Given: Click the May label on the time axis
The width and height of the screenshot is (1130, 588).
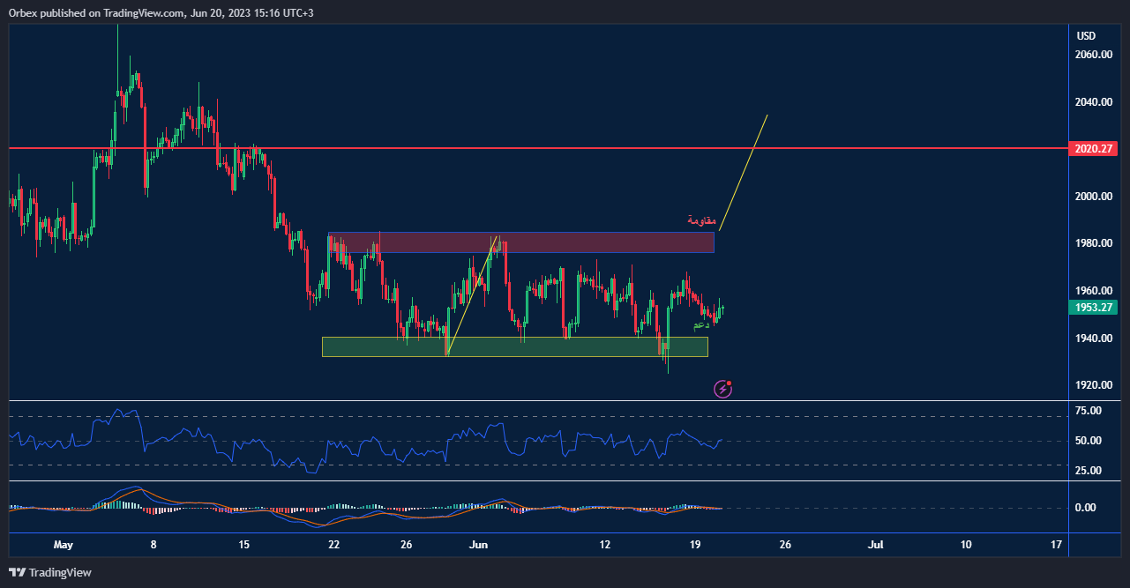Looking at the screenshot, I should (x=63, y=545).
